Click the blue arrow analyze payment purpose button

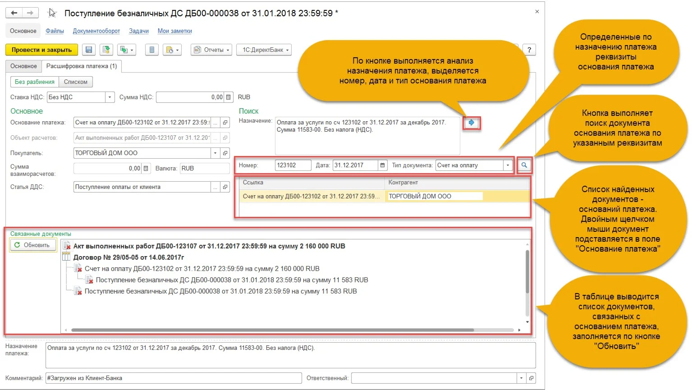pos(472,123)
